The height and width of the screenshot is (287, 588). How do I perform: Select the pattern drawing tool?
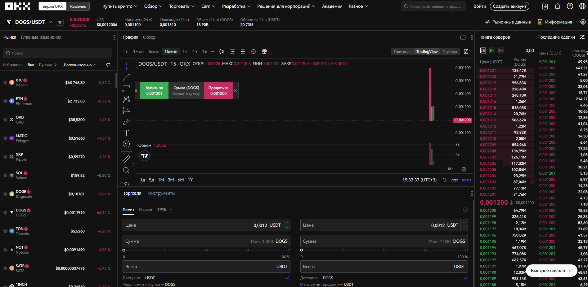click(126, 99)
